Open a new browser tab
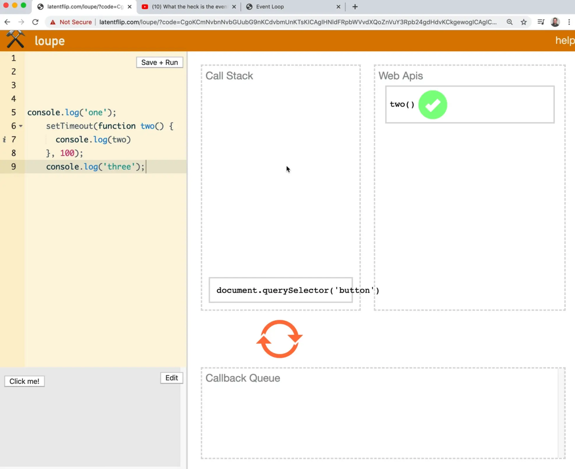This screenshot has width=575, height=469. point(355,7)
